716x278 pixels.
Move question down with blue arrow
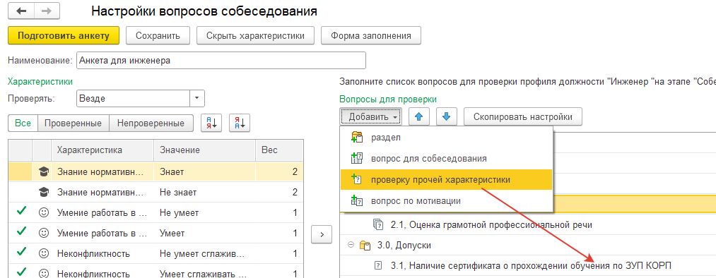(447, 116)
